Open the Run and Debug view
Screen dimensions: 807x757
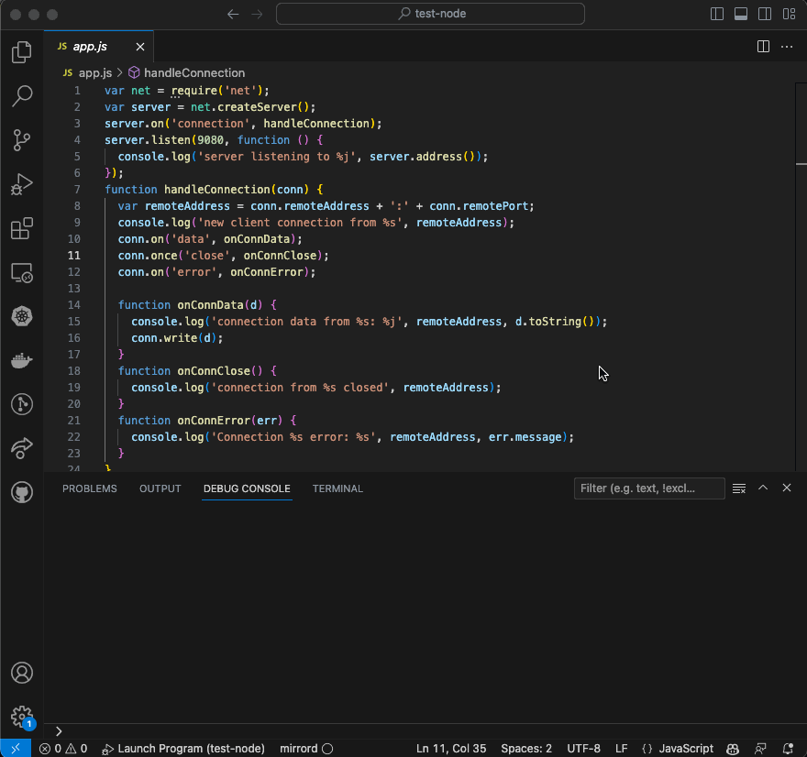coord(21,184)
